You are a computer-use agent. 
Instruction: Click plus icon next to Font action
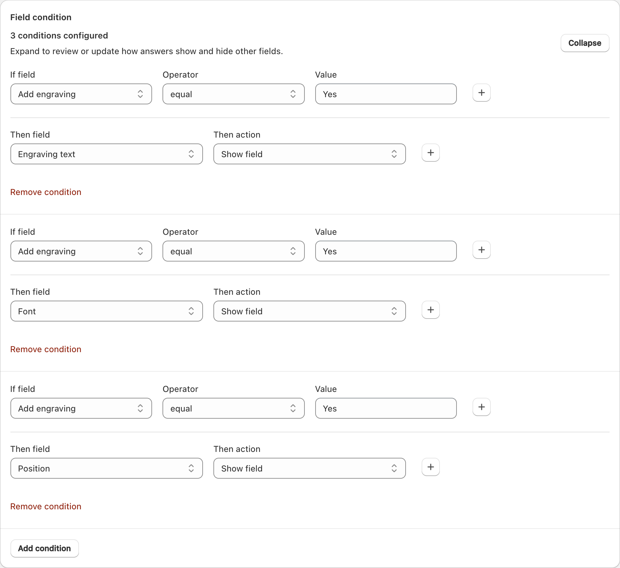(x=431, y=310)
